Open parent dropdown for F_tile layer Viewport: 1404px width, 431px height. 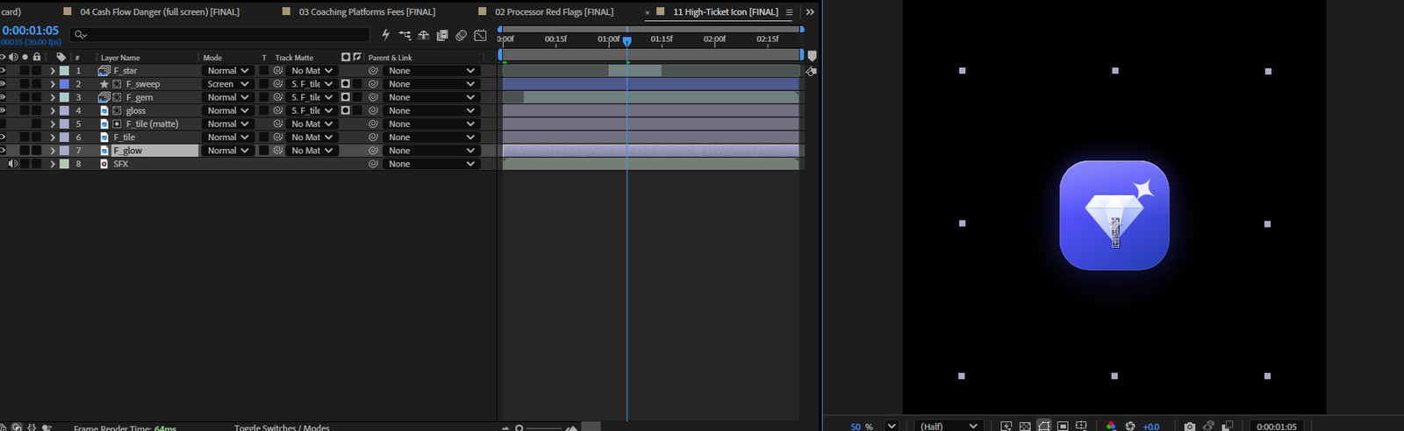432,138
